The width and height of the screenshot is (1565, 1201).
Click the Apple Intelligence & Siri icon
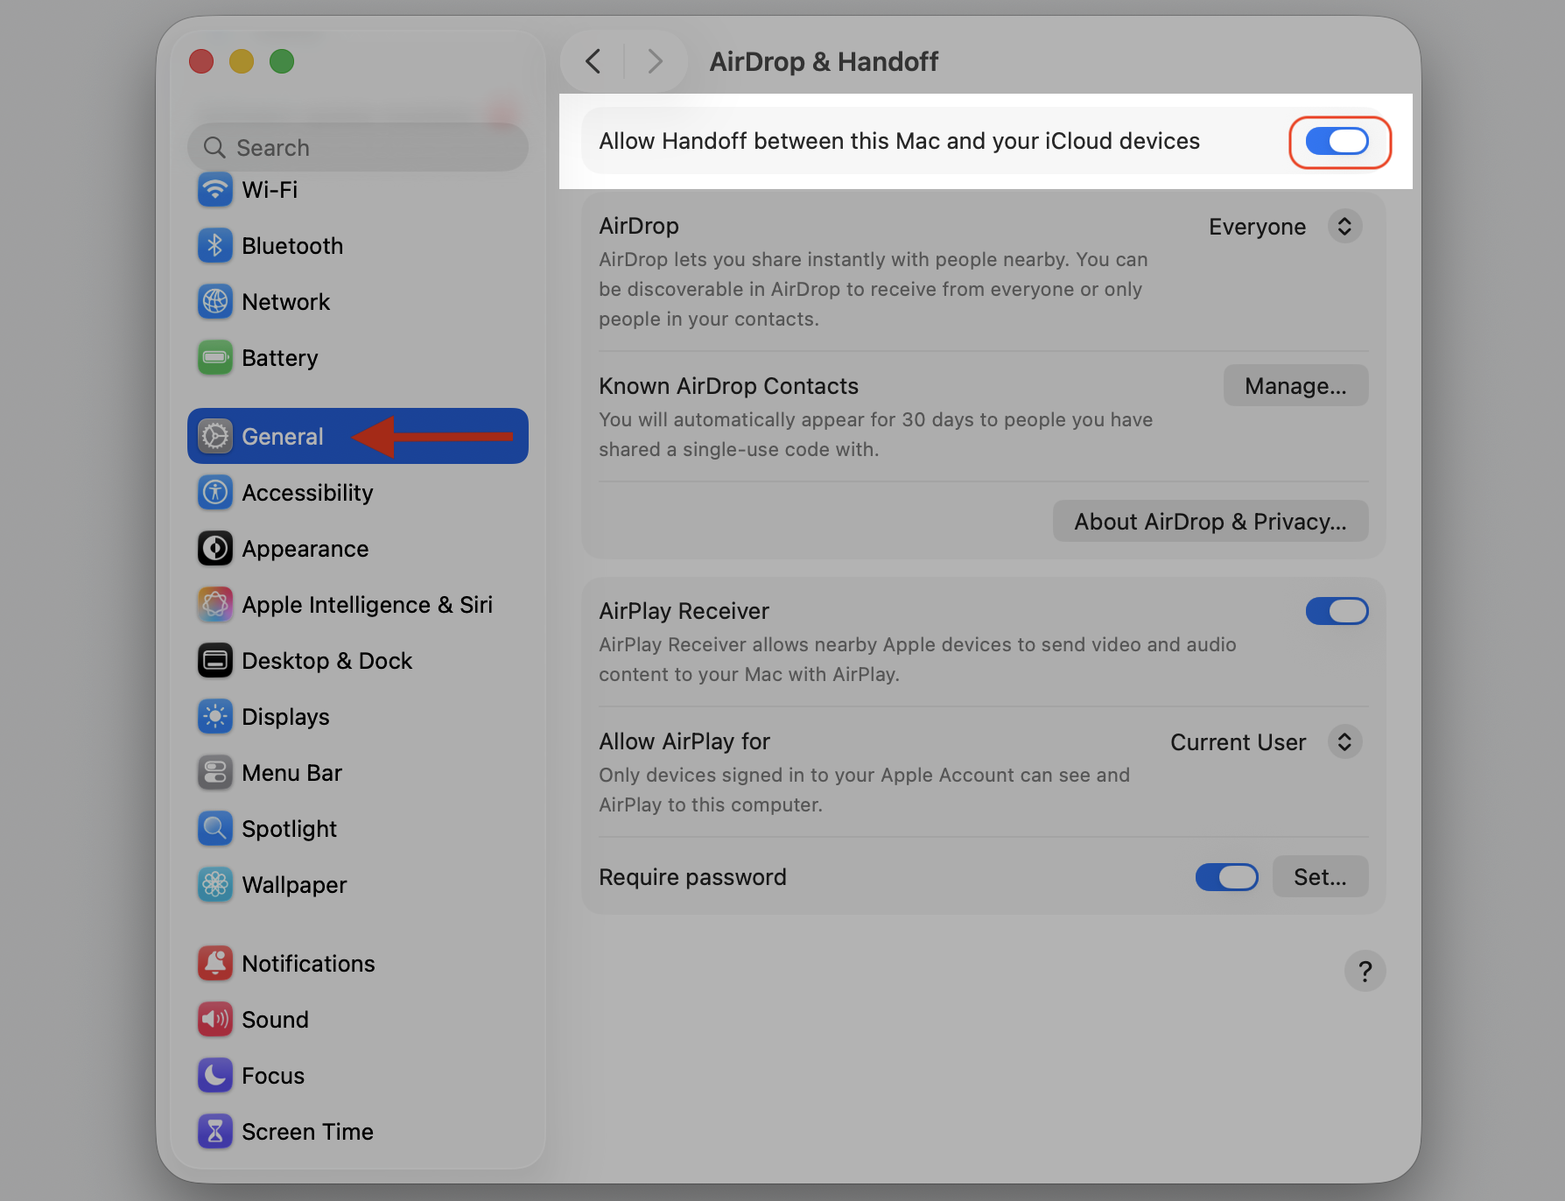[x=214, y=605]
